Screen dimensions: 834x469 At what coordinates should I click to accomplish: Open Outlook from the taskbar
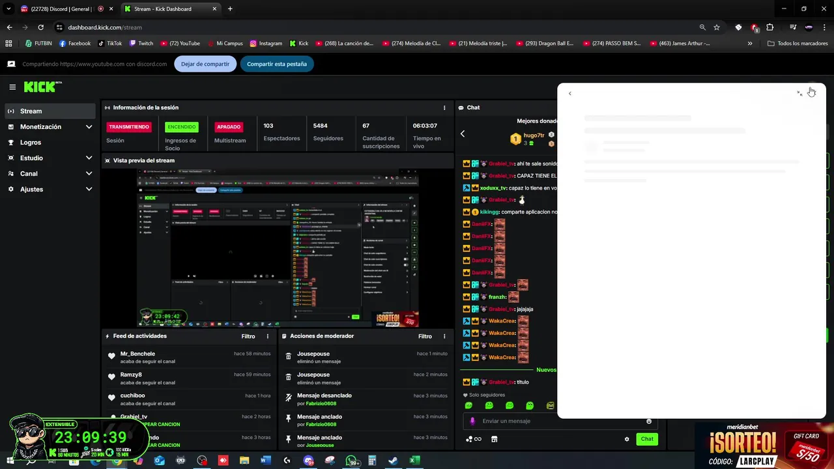159,461
